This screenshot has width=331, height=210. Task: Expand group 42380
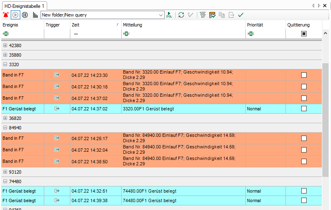[5, 45]
